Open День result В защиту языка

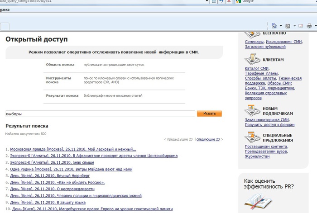click(48, 202)
